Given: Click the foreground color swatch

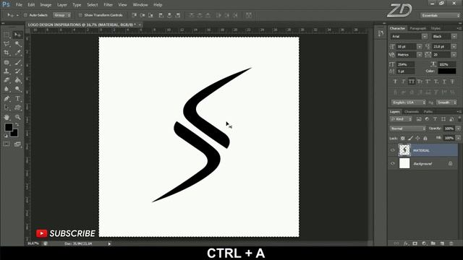Looking at the screenshot, I should tap(8, 127).
